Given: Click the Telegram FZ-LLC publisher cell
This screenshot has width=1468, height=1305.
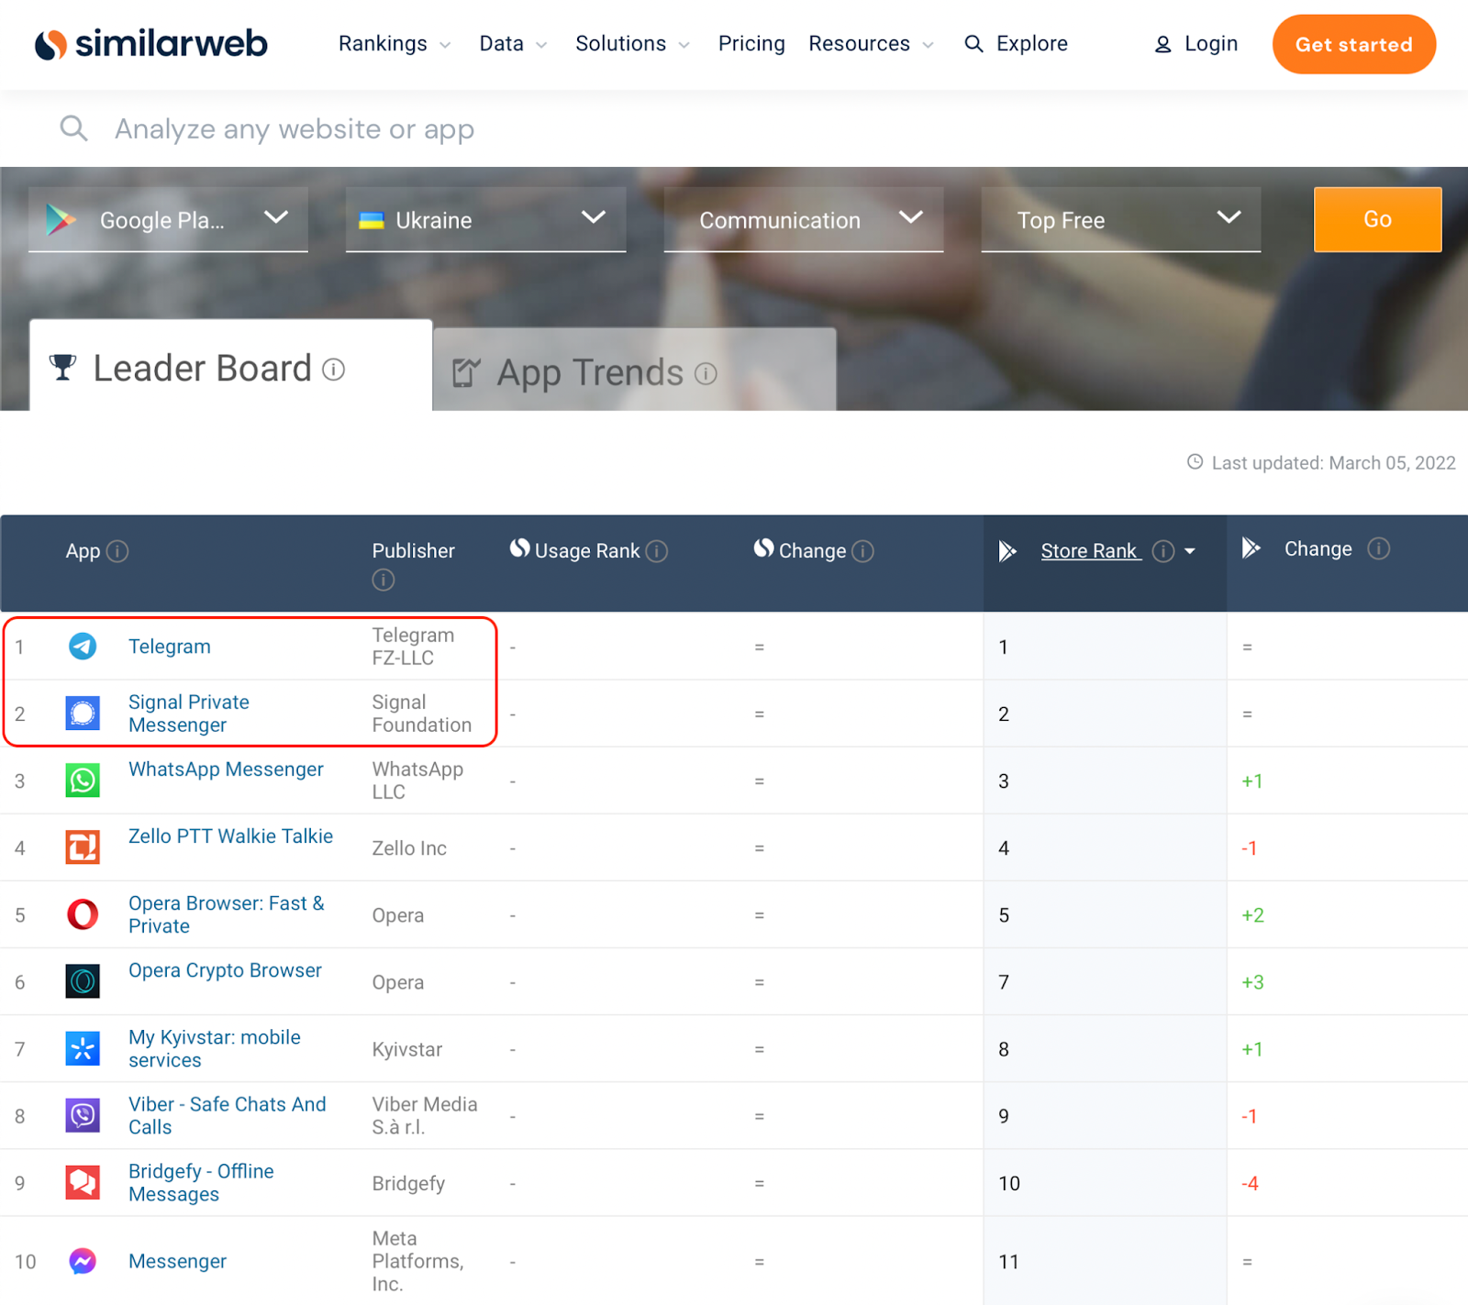Looking at the screenshot, I should 413,647.
